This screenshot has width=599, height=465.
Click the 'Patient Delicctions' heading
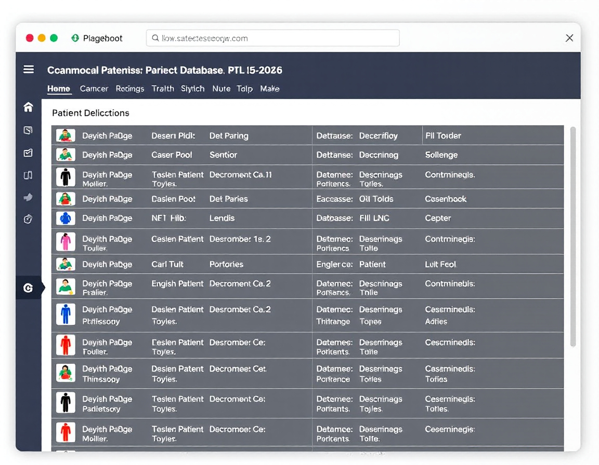click(x=90, y=113)
